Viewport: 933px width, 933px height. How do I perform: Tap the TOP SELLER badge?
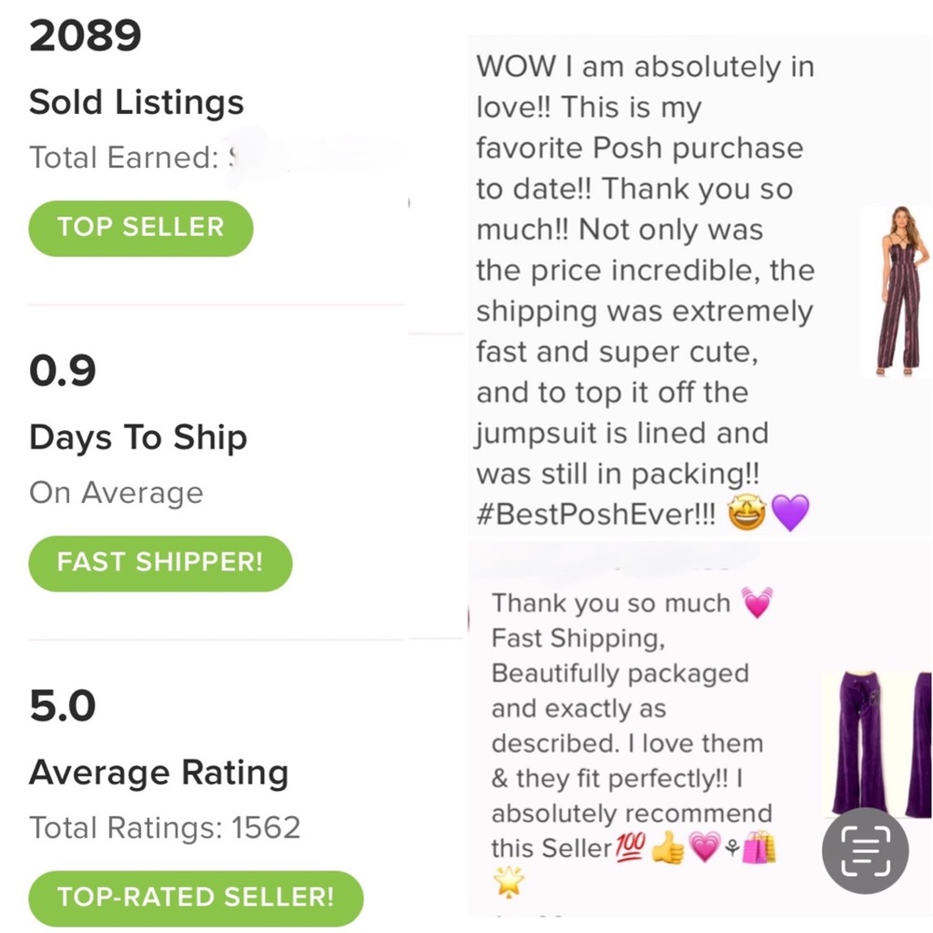[141, 228]
